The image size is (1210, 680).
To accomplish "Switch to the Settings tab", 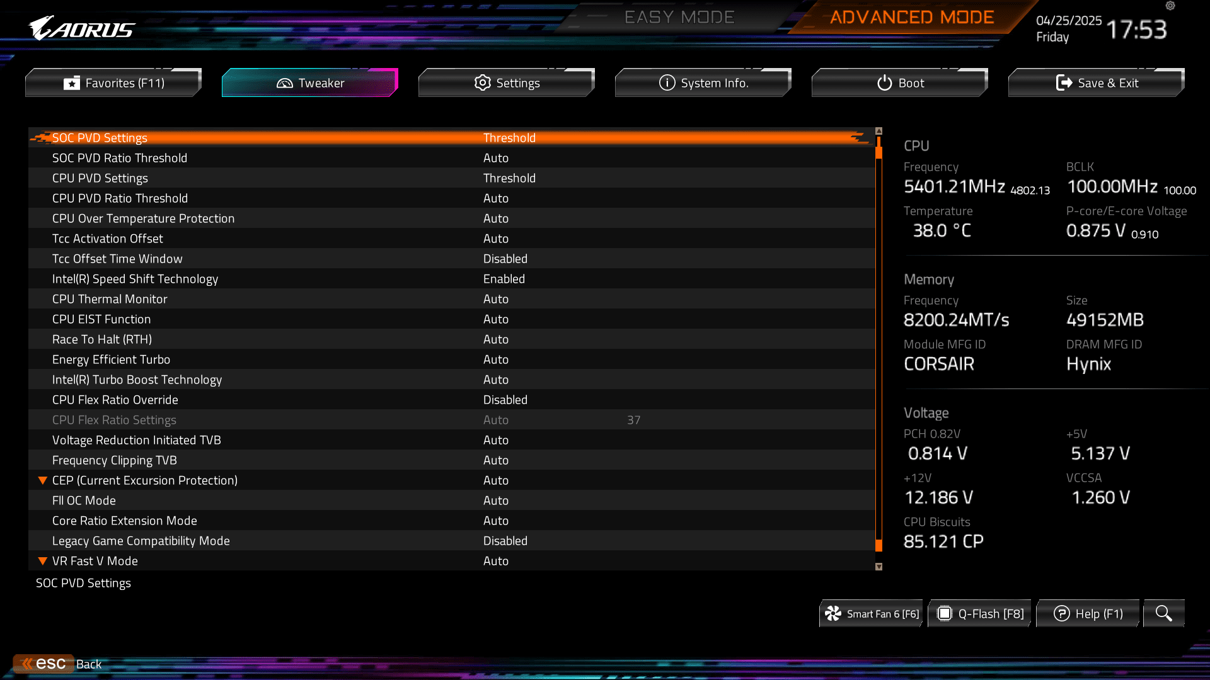I will (x=507, y=83).
